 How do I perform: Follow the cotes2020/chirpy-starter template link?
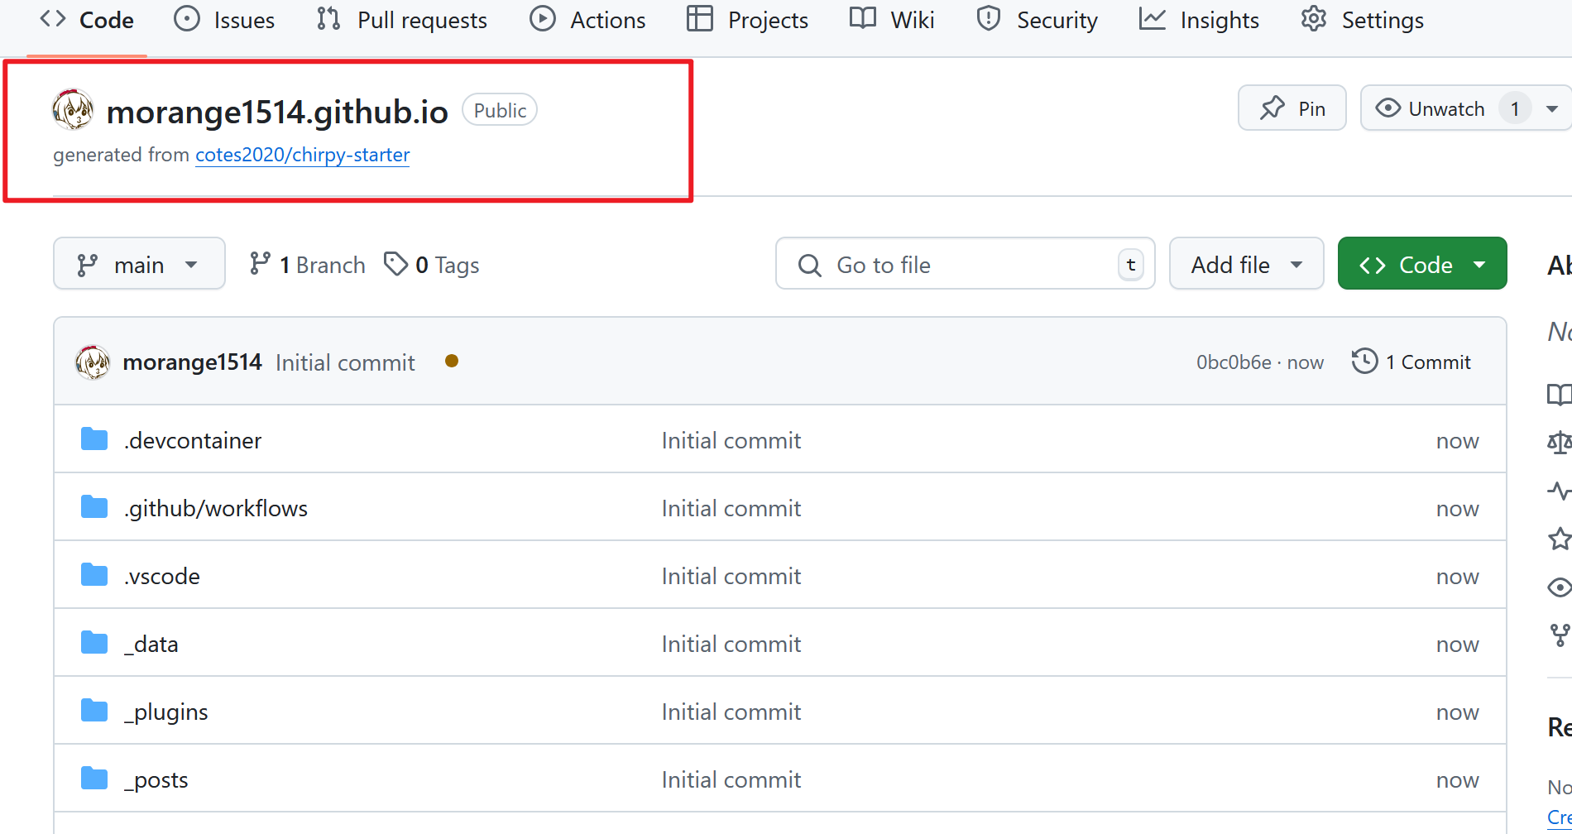[302, 155]
